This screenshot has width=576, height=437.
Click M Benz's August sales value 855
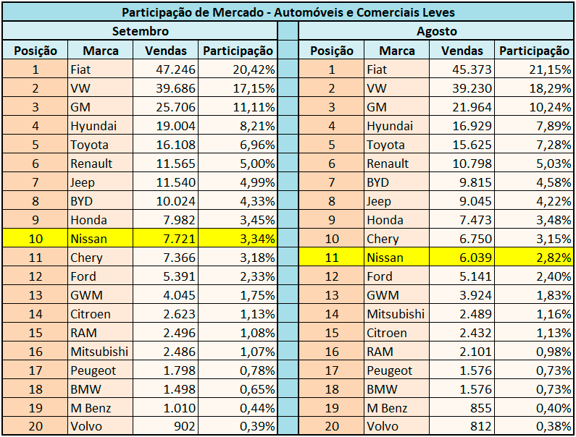click(462, 408)
